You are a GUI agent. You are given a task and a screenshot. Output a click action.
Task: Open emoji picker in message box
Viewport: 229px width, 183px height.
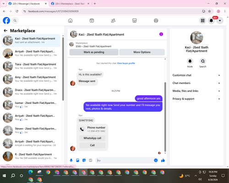coord(156,160)
